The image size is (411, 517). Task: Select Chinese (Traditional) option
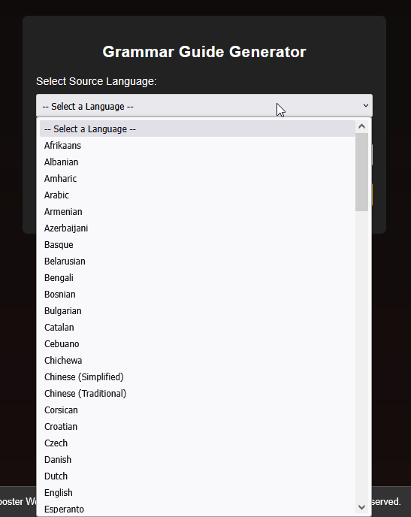[x=198, y=393]
